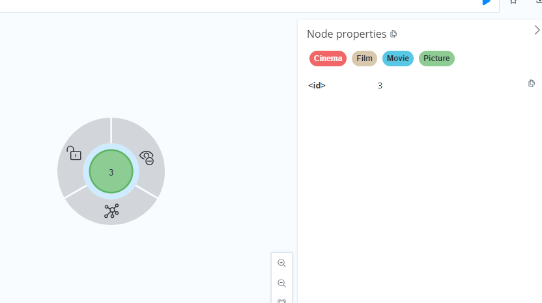
Task: Click the id value 3 in properties
Action: (380, 86)
